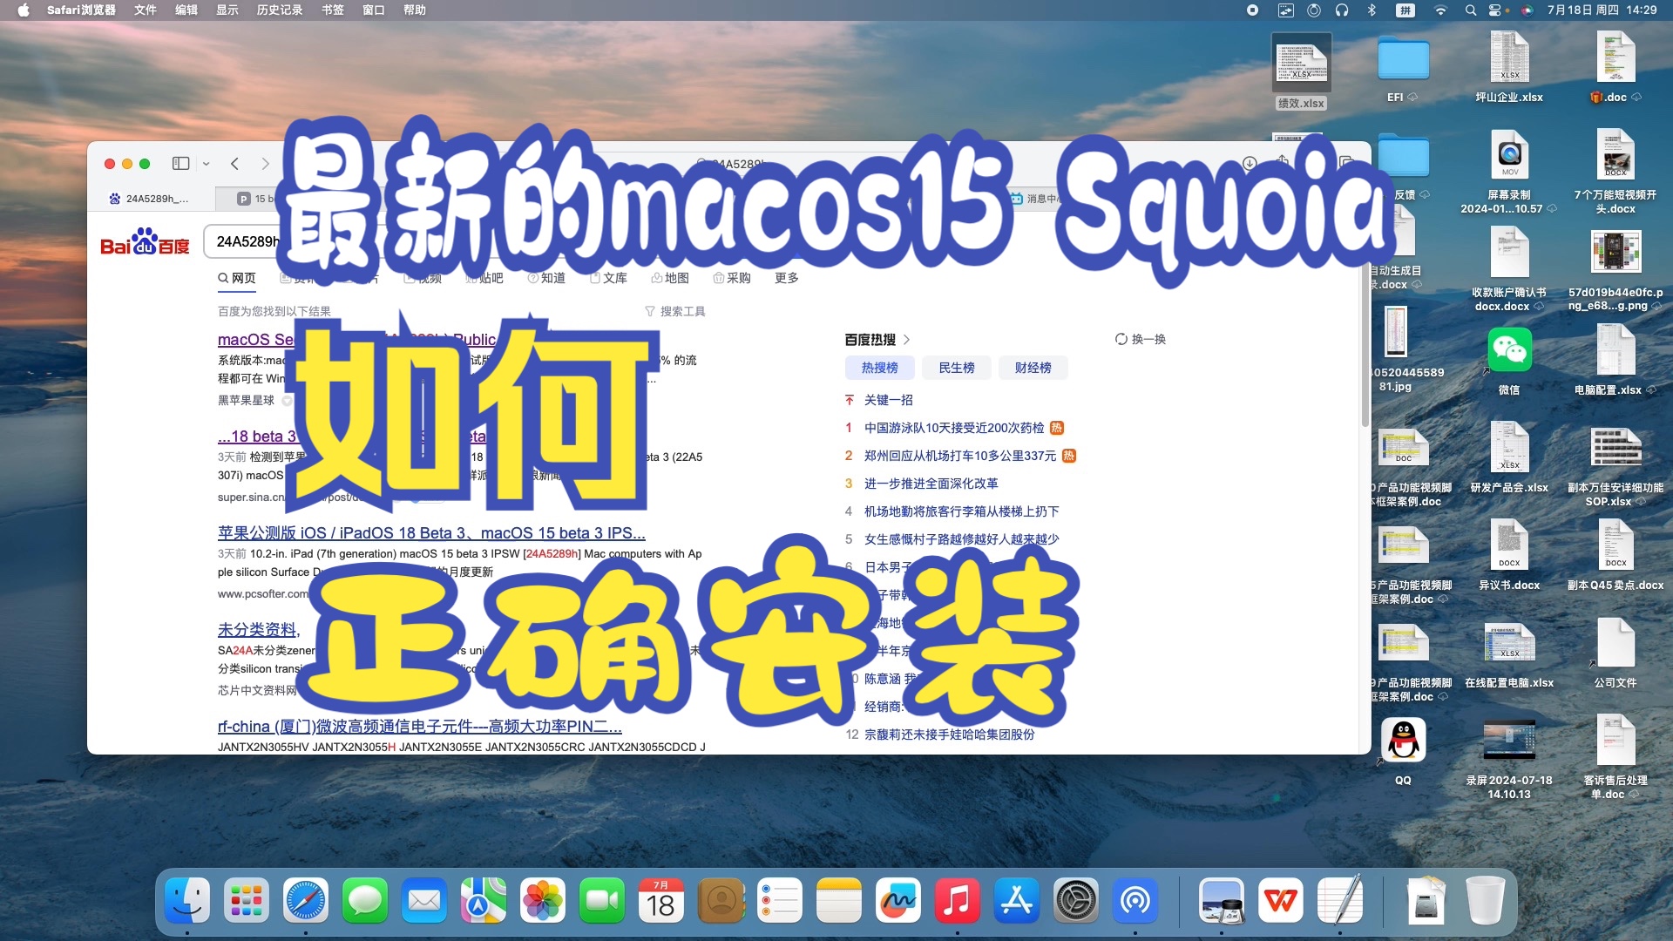Open Calendar showing 18 in dock

[x=661, y=900]
